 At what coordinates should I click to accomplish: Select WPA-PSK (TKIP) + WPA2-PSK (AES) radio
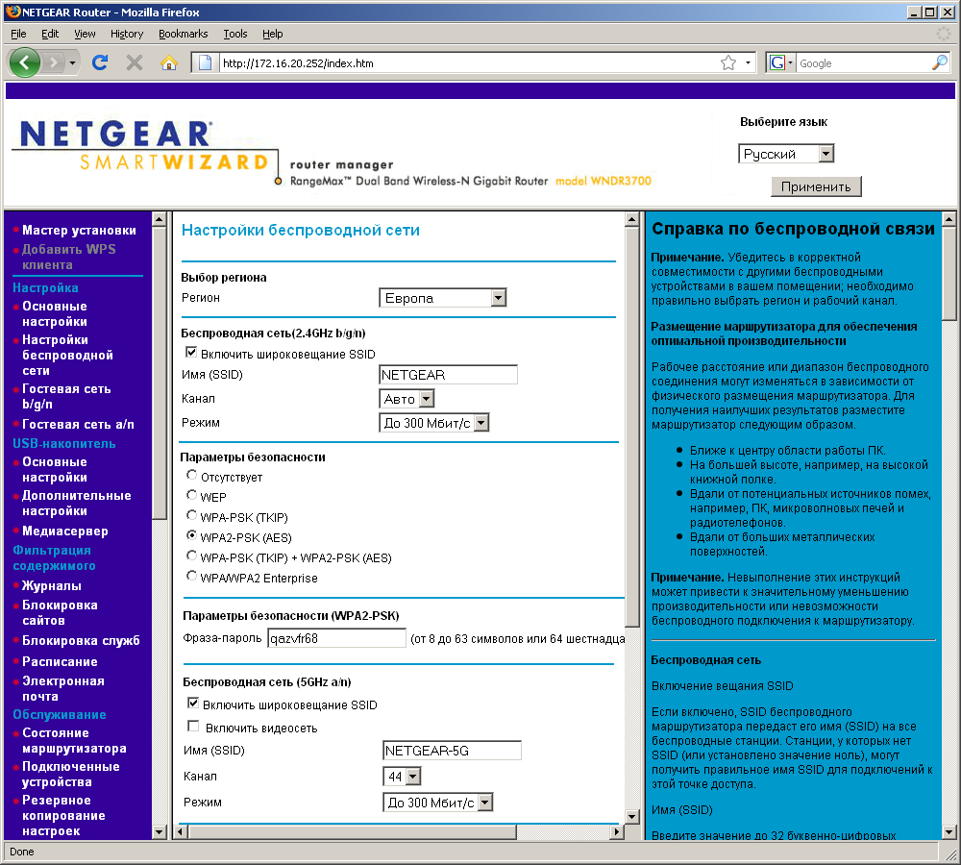point(192,556)
